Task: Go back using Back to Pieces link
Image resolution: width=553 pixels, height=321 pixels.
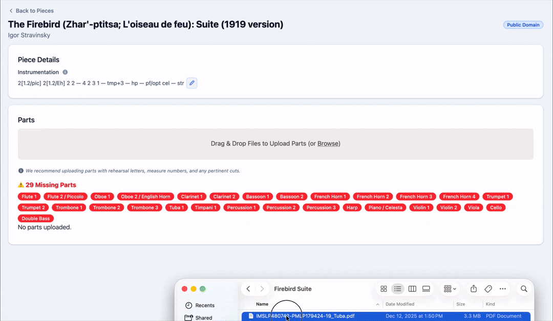Action: [x=31, y=11]
